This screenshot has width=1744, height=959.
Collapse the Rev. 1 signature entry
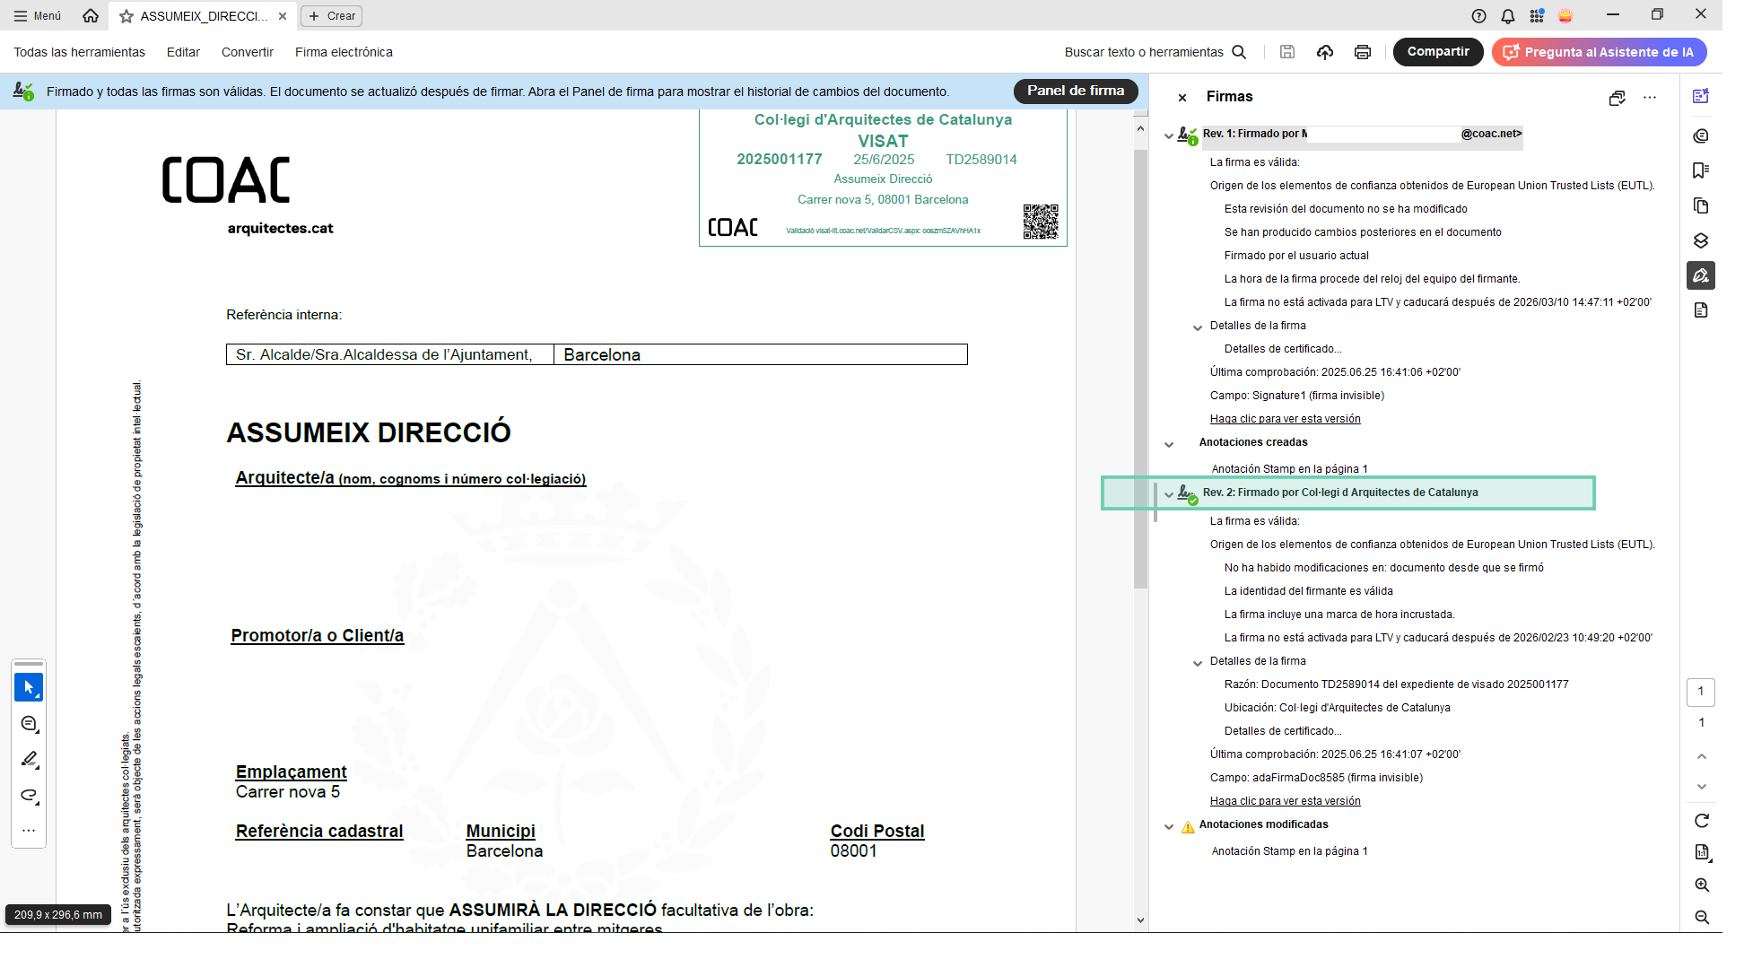[x=1168, y=135]
